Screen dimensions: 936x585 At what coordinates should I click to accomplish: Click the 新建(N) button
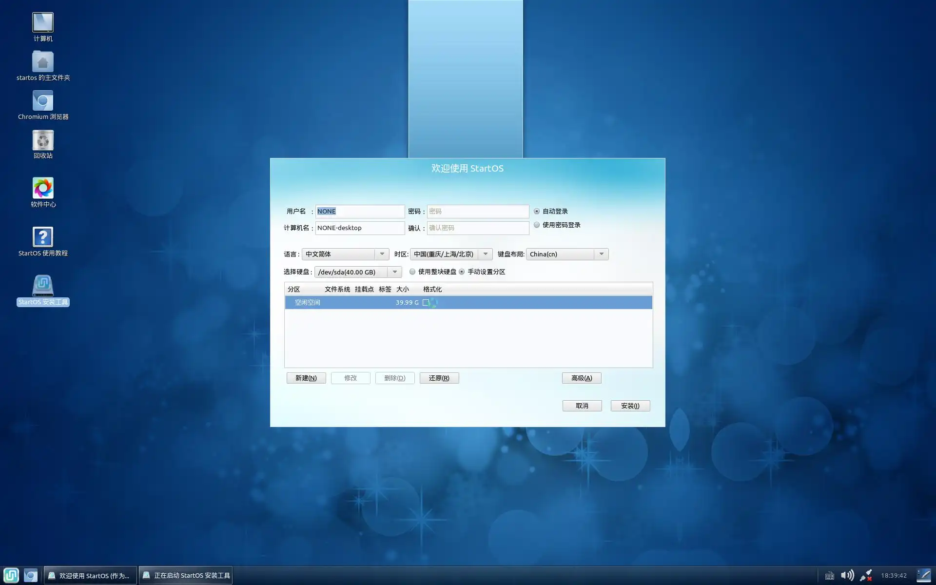coord(306,378)
